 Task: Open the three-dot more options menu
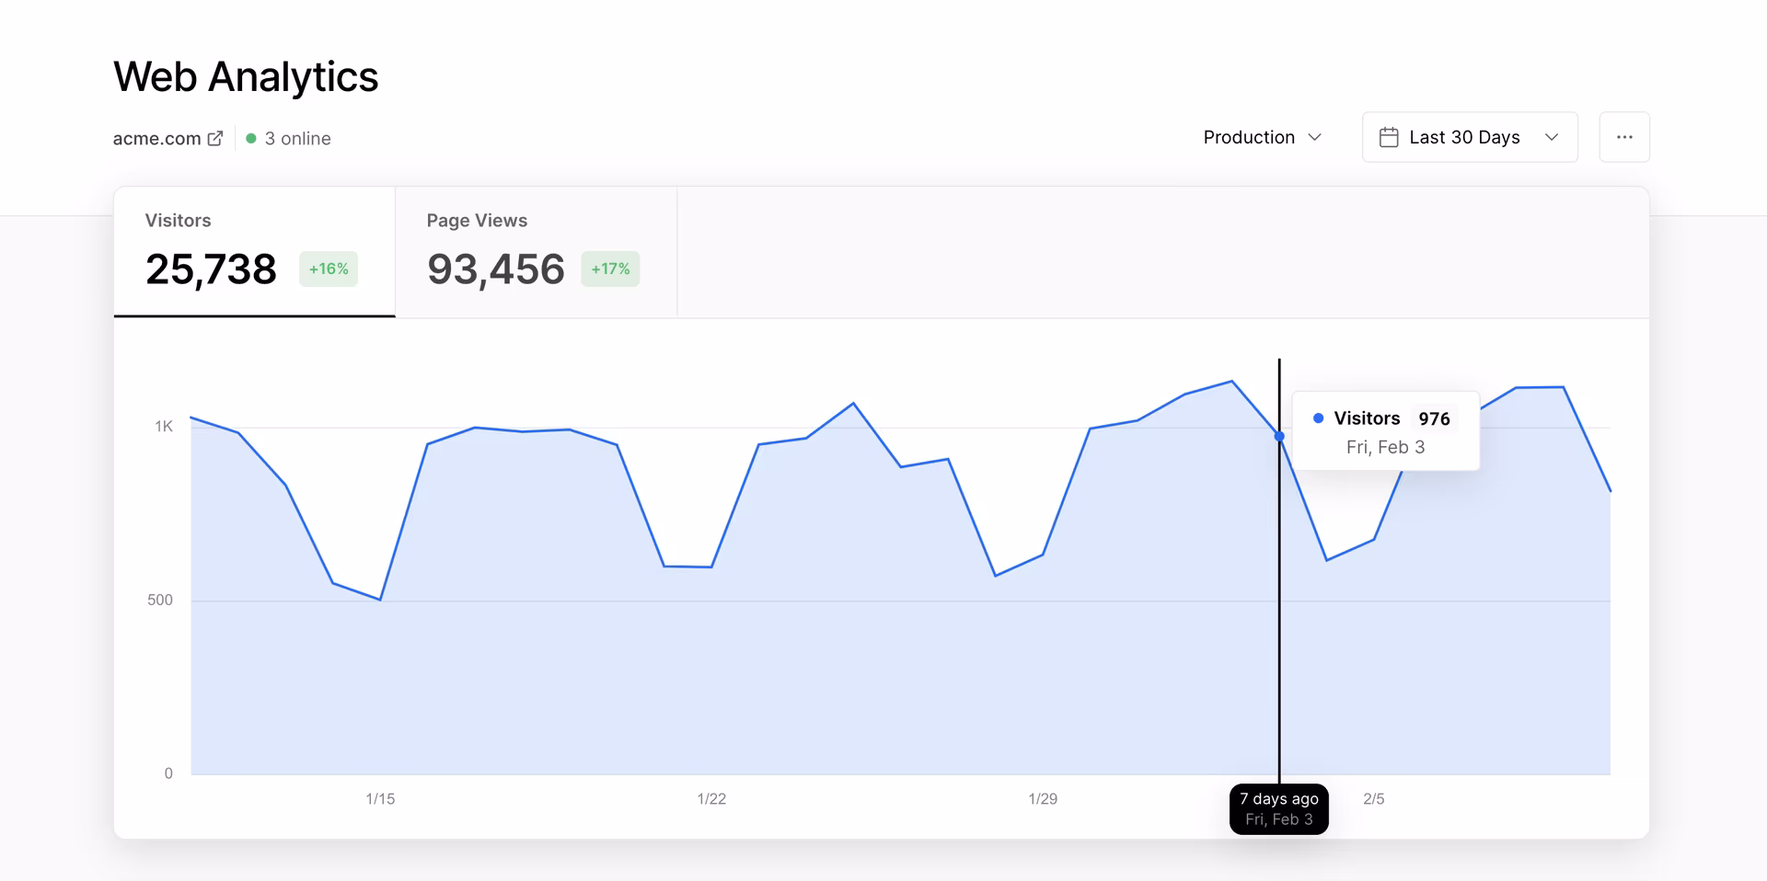click(x=1624, y=137)
